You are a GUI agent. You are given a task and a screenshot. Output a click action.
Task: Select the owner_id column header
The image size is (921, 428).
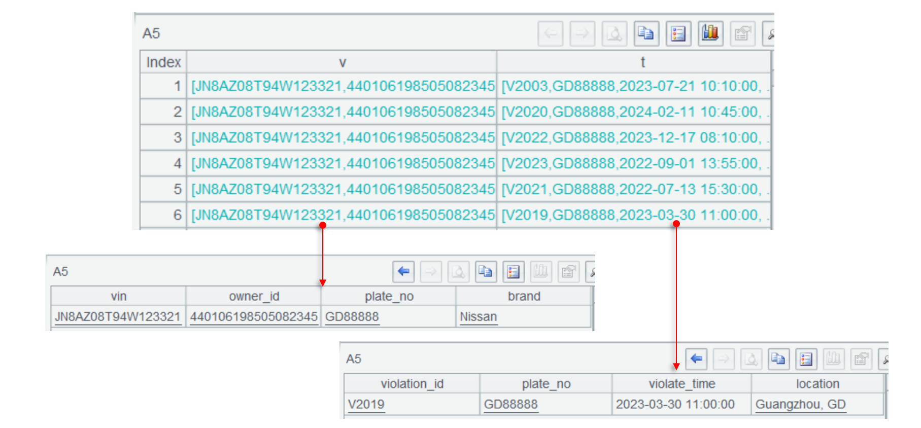click(254, 296)
